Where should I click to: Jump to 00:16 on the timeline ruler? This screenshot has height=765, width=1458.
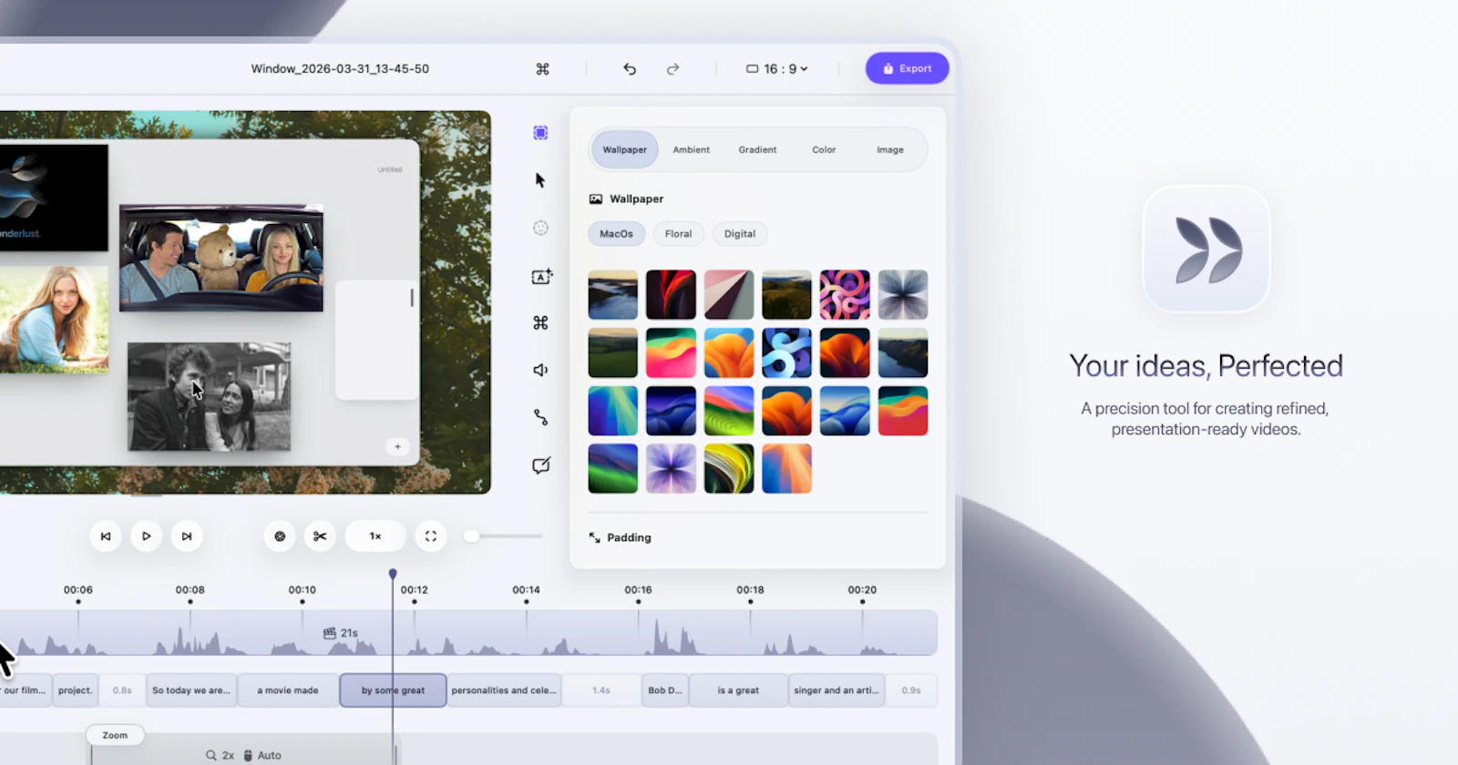[x=638, y=590]
